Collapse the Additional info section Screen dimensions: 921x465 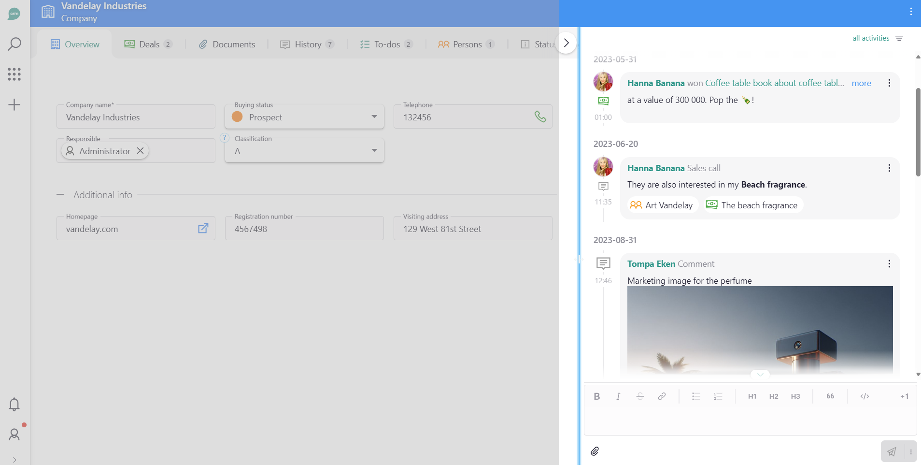(60, 195)
